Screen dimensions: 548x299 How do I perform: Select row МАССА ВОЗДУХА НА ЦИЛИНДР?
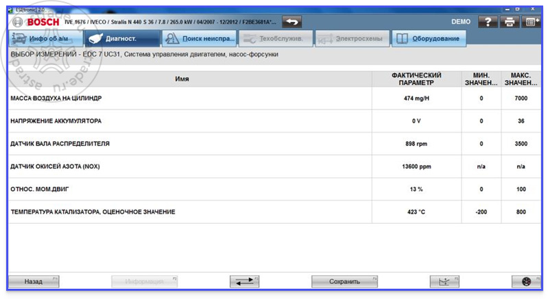(x=274, y=99)
